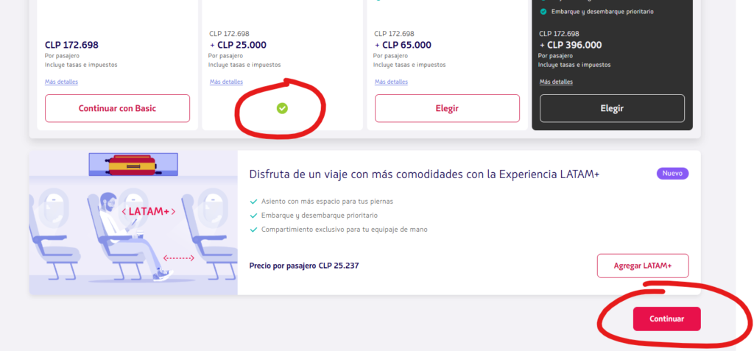Viewport: 754px width, 351px height.
Task: Click the LATAM+ seat illustration image
Action: click(x=133, y=223)
